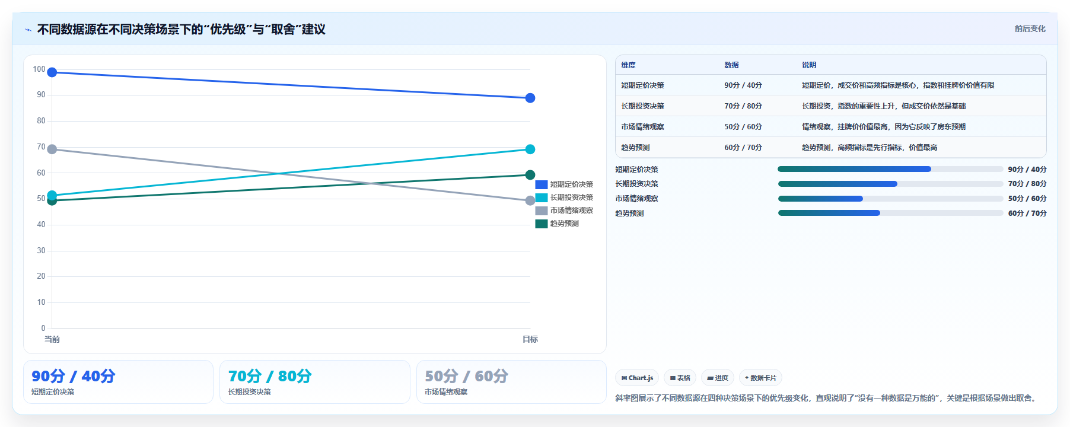Select the 市场情绪观察 table cell
The height and width of the screenshot is (427, 1070).
[x=642, y=127]
